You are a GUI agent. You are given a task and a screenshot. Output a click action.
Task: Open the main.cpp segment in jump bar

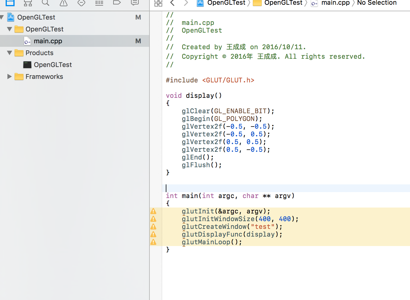pyautogui.click(x=330, y=3)
